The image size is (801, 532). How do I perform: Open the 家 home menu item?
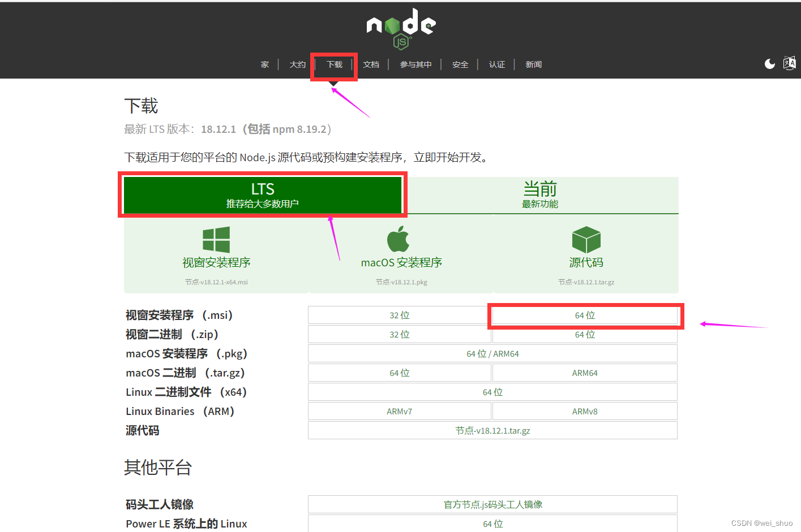coord(265,64)
